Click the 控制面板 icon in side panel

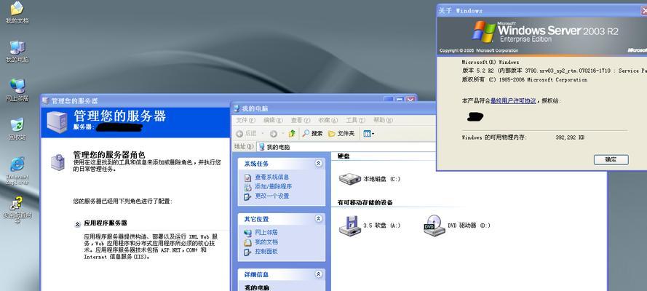[x=247, y=252]
